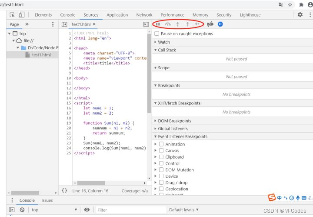The width and height of the screenshot is (313, 217).
Task: Open the DevTools three-dot customize menu
Action: click(310, 14)
